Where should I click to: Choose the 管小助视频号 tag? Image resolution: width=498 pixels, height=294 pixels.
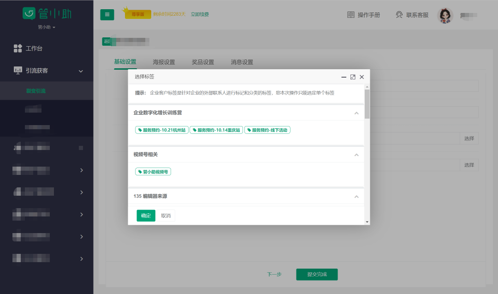(153, 172)
